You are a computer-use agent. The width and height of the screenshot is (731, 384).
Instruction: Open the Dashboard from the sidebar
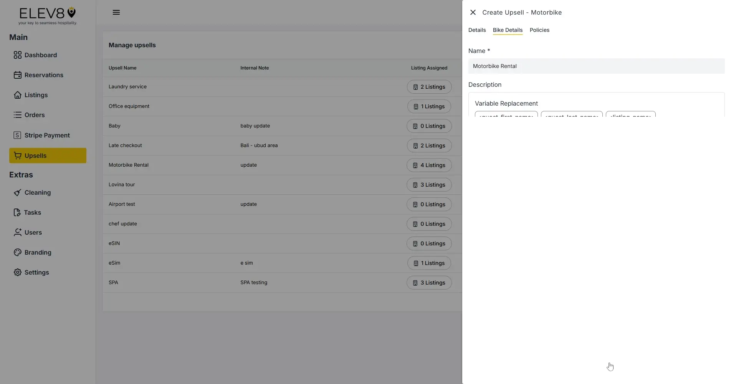[40, 55]
